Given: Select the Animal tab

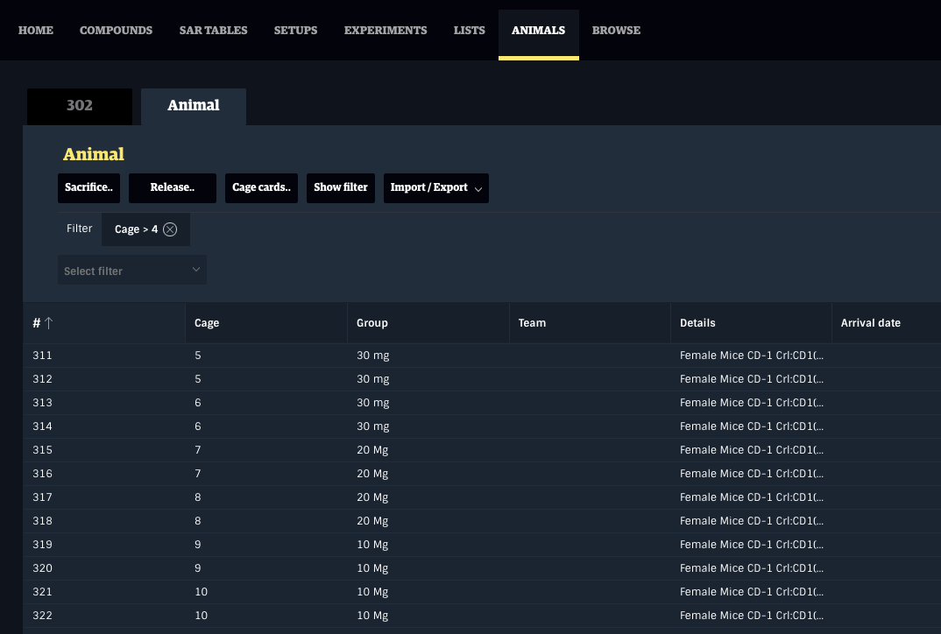Looking at the screenshot, I should pos(194,106).
